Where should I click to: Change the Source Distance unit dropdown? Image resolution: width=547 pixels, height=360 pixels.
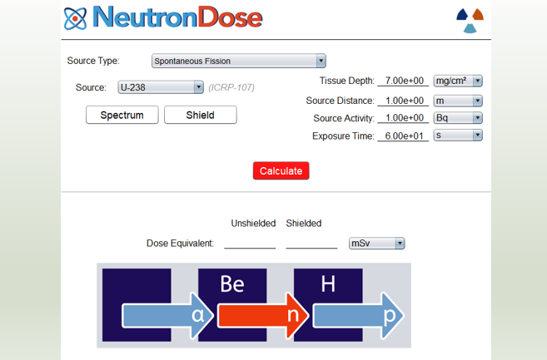(458, 101)
